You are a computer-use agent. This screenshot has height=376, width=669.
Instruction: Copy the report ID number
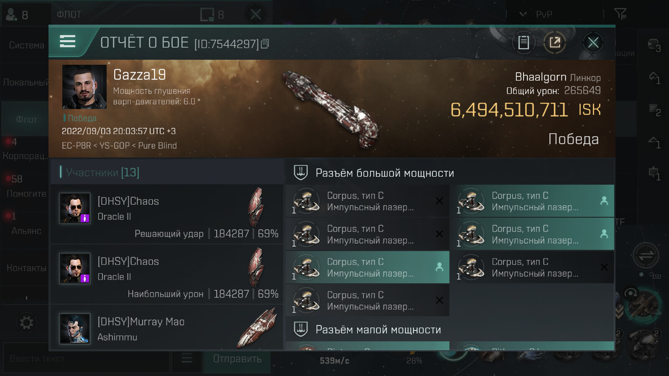(265, 44)
